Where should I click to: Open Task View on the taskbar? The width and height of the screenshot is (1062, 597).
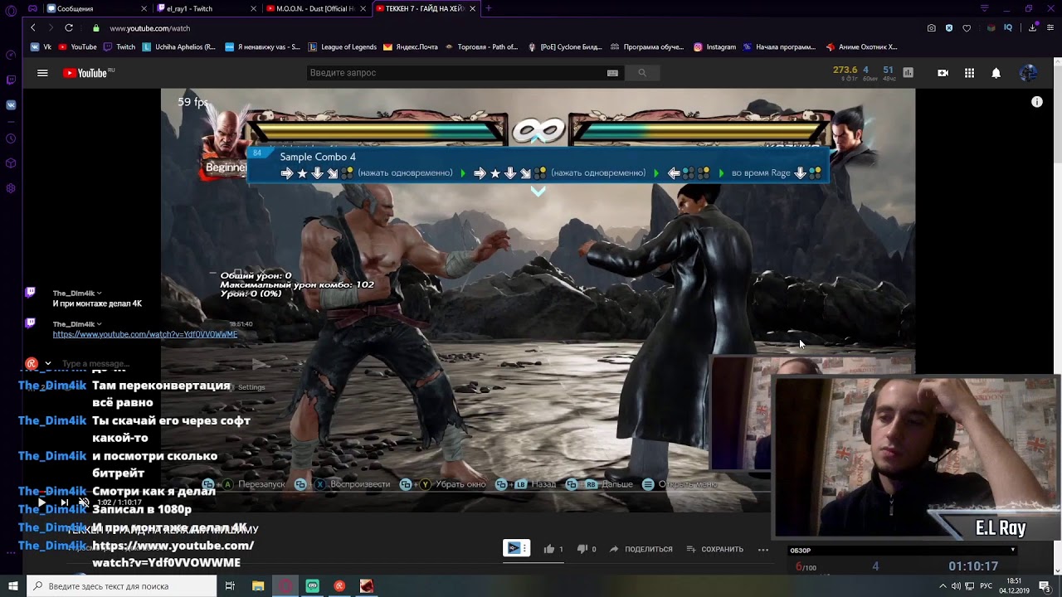[230, 586]
